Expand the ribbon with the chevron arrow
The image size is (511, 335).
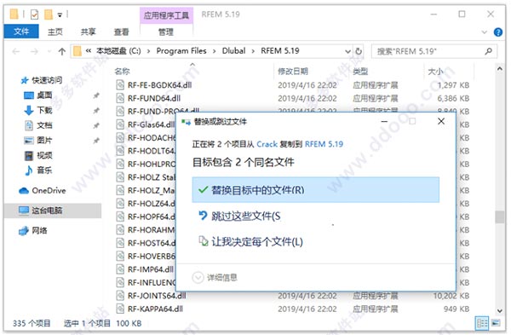(x=485, y=32)
